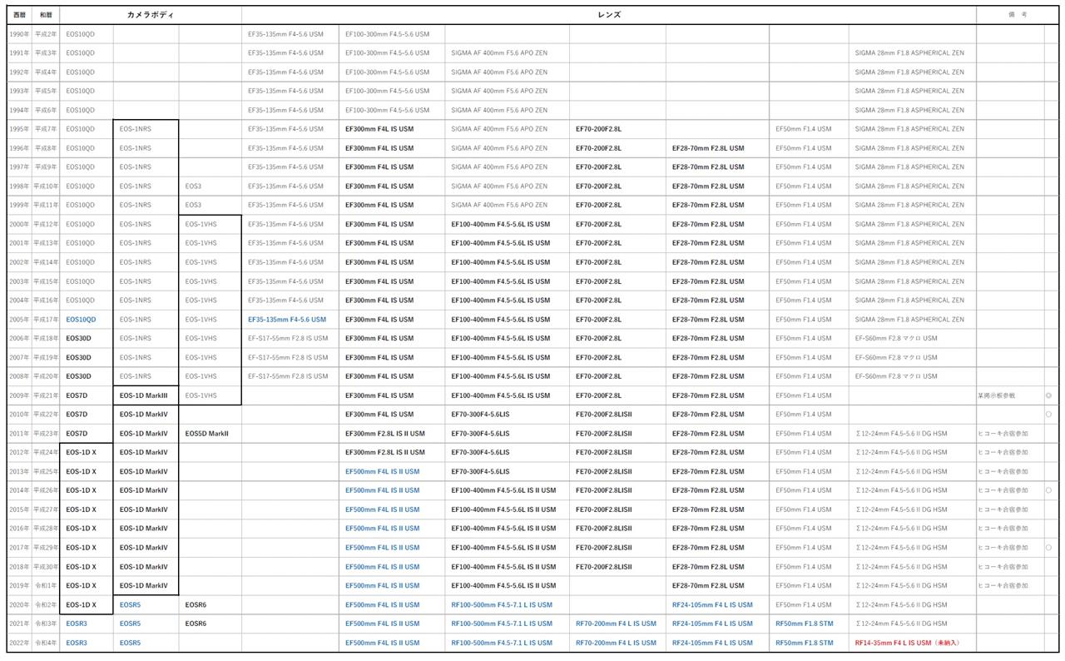This screenshot has height=661, width=1065.
Task: Select EF50mm F1.4 USM in 1995年 row
Action: [x=803, y=129]
